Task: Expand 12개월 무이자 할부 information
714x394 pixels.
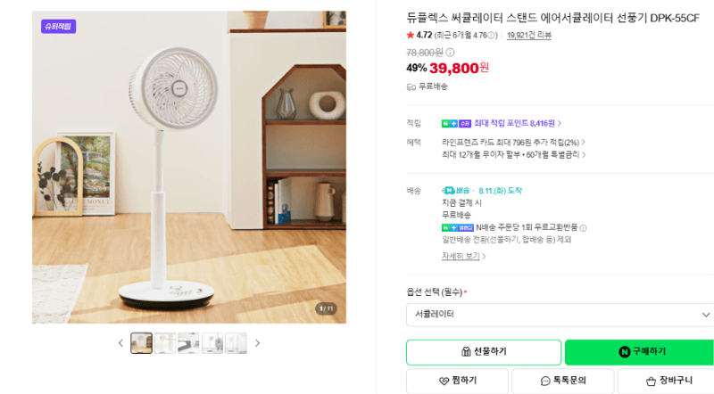Action: pos(514,155)
